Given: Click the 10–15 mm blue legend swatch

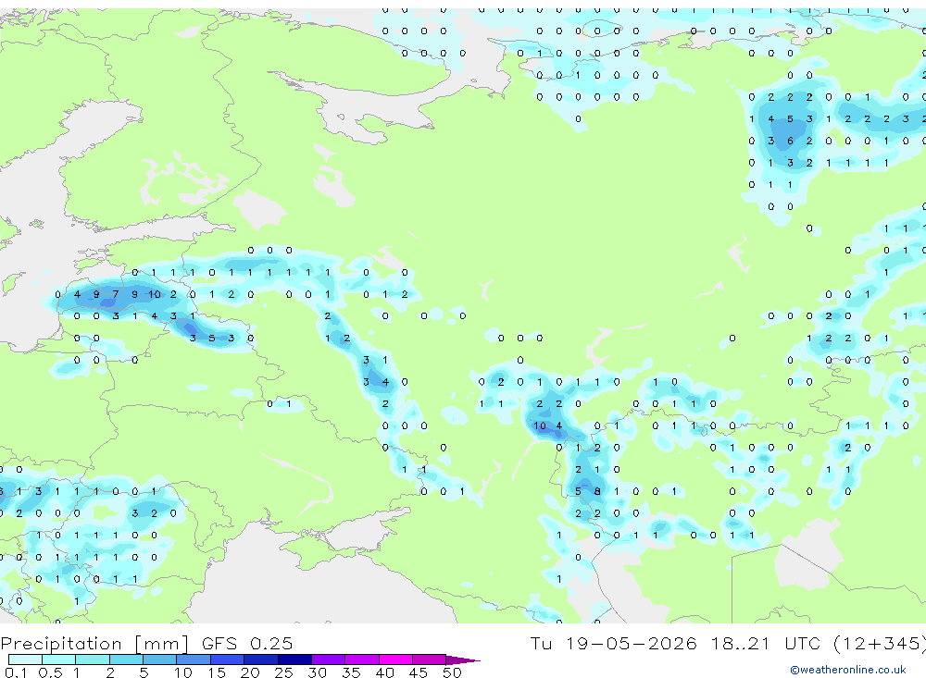Looking at the screenshot, I should [x=194, y=660].
